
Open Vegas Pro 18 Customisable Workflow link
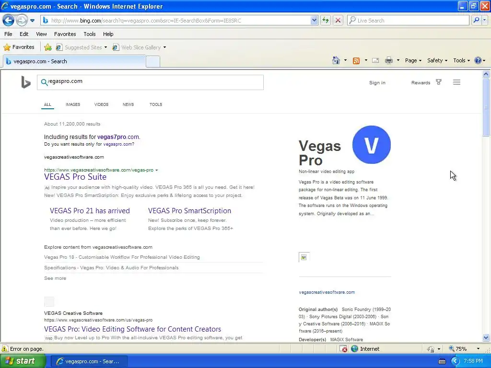point(122,257)
